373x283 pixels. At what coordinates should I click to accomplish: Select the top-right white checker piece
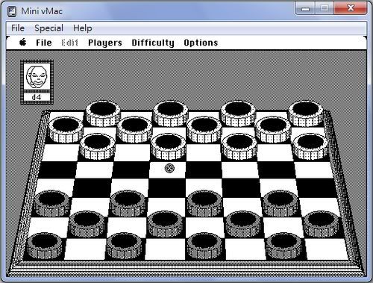[306, 113]
